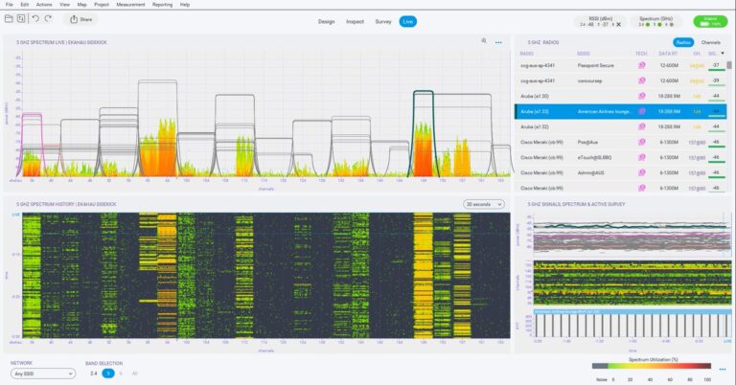The image size is (736, 385).
Task: Select the Aruba (a1:32) radio row
Action: point(621,126)
